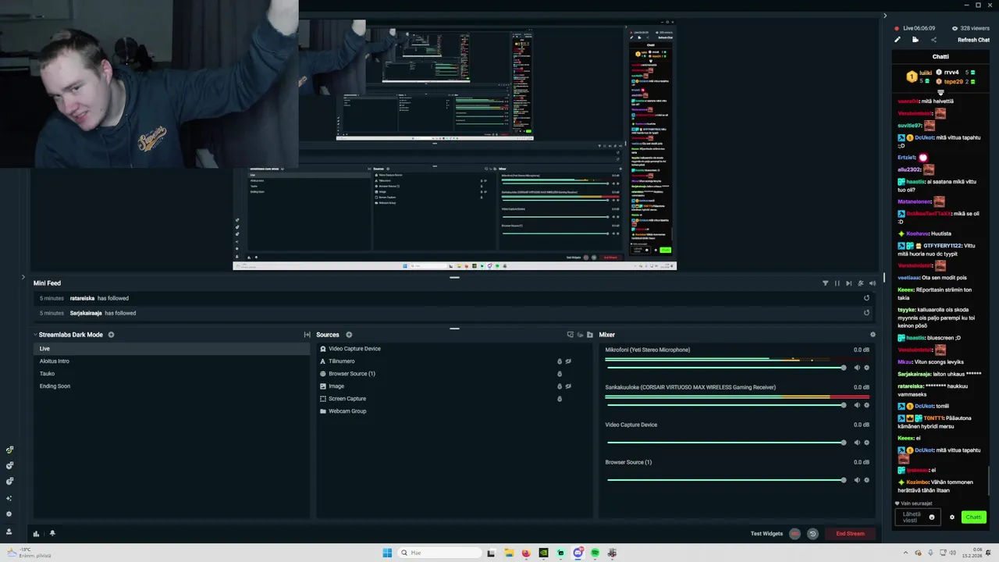Click Test Widgets link

pyautogui.click(x=766, y=534)
